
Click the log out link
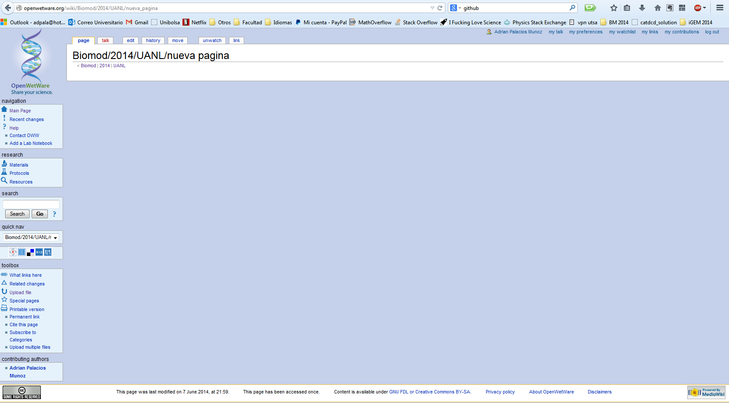[712, 32]
